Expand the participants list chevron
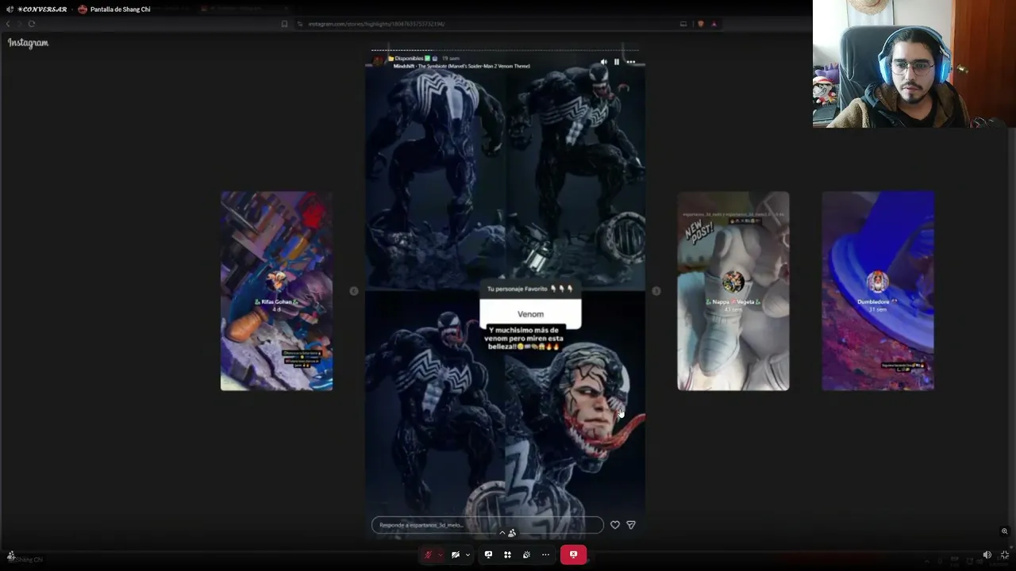This screenshot has width=1016, height=571. (x=502, y=532)
